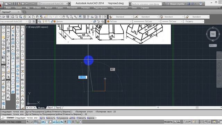This screenshot has width=222, height=125.
Task: Activate the Pan hand tool in standard toolbar
Action: coord(63,17)
